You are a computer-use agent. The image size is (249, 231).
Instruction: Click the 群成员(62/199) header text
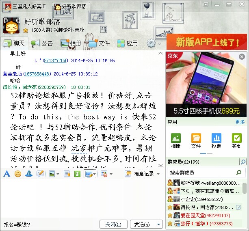184,162
